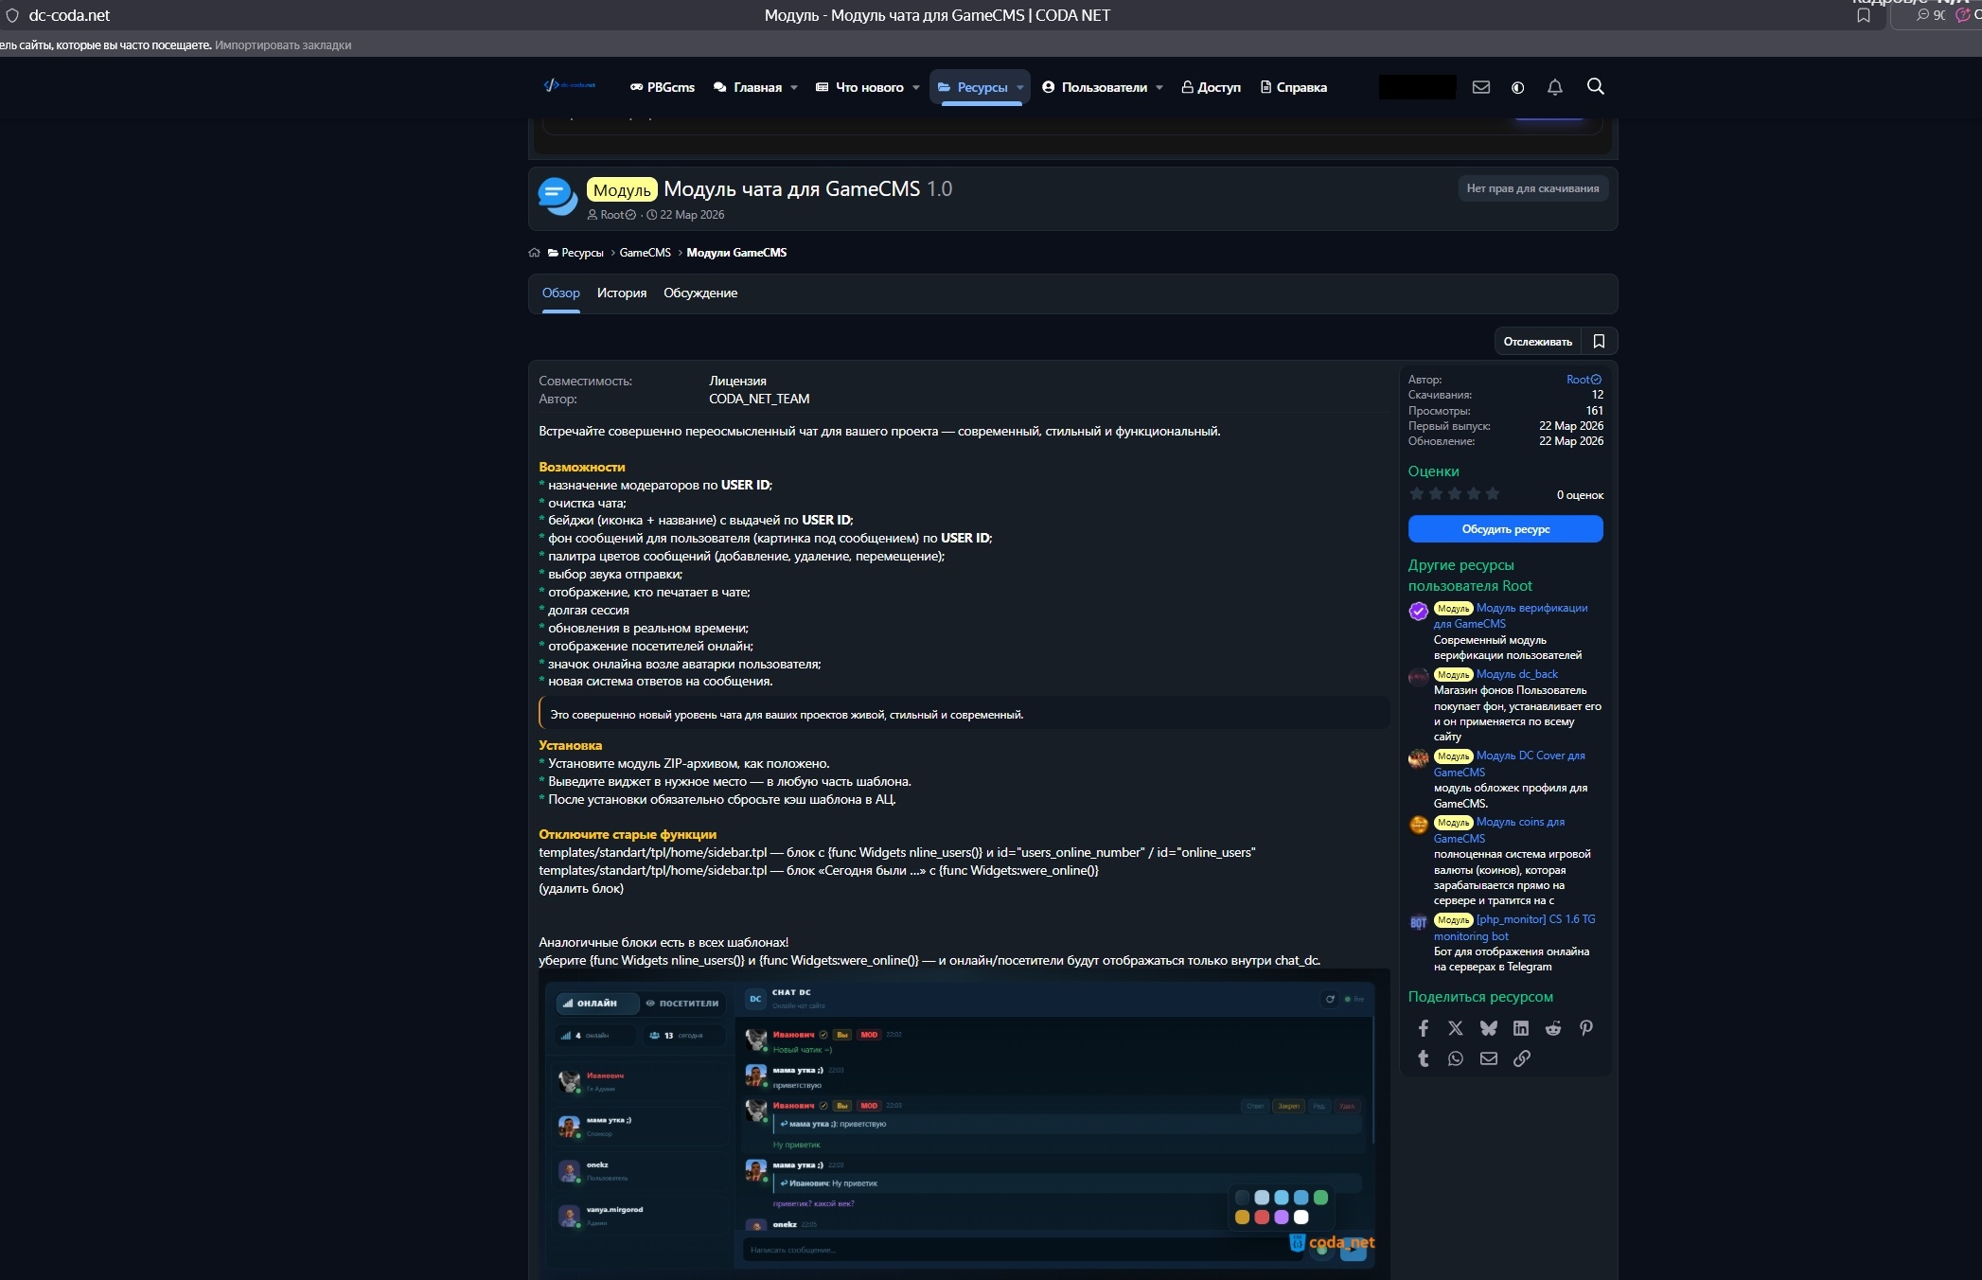Image resolution: width=1982 pixels, height=1280 pixels.
Task: Rate the resource with the fifth star
Action: click(x=1493, y=493)
